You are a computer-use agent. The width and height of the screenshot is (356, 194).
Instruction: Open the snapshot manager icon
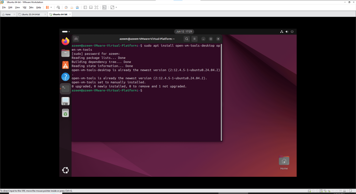click(77, 7)
